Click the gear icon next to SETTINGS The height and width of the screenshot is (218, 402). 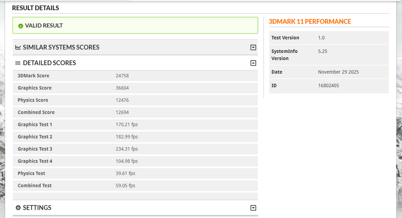18,207
